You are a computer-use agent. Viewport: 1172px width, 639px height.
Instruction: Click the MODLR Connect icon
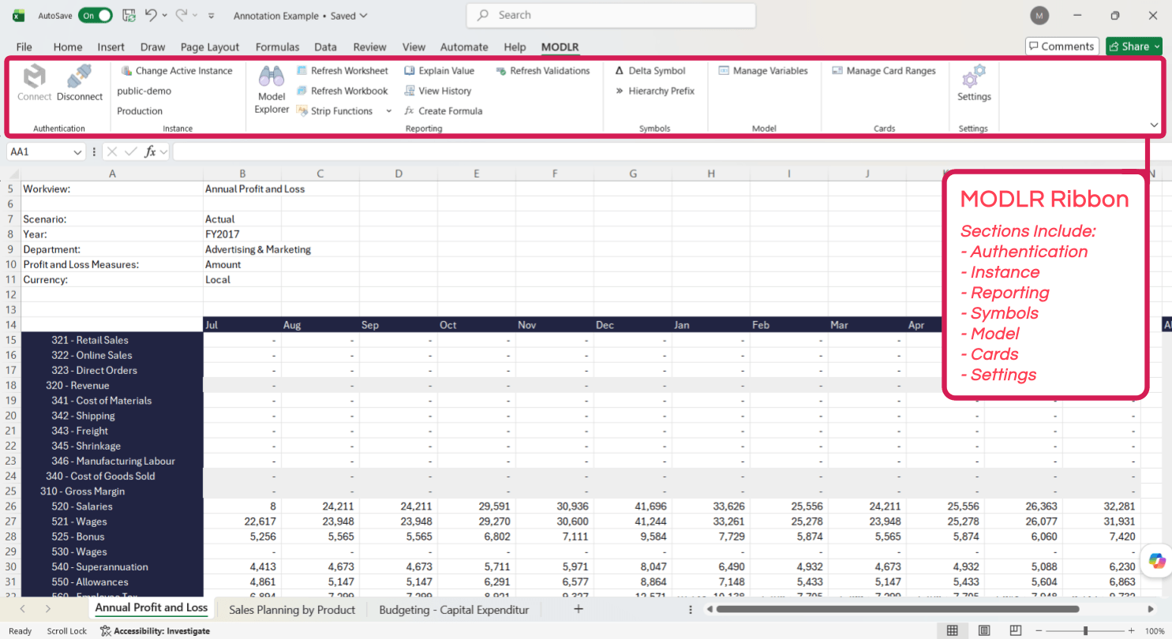tap(34, 77)
